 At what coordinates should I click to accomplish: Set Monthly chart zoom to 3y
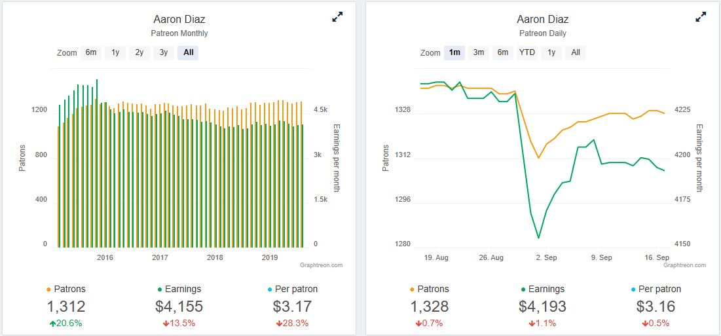tap(164, 52)
